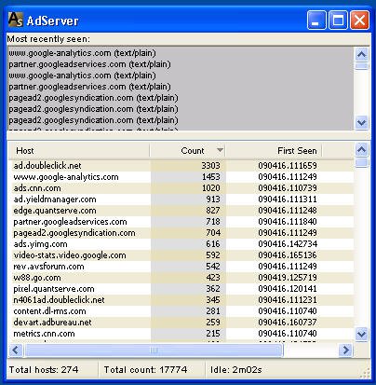Screen dimensions: 376x385
Task: Minimize the AdServer window
Action: point(316,21)
